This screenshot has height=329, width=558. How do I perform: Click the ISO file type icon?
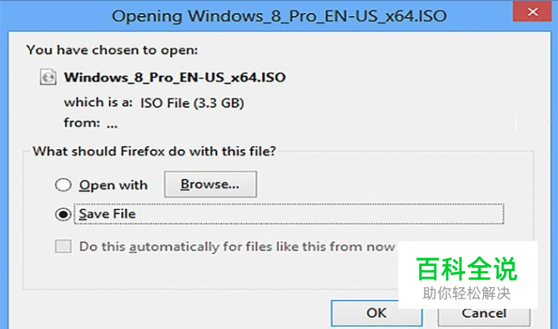(x=48, y=77)
